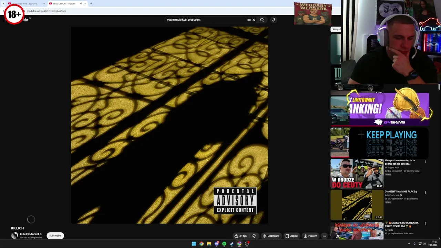Subscribe with the "Subskrybuj" button
The image size is (441, 248).
[55, 236]
